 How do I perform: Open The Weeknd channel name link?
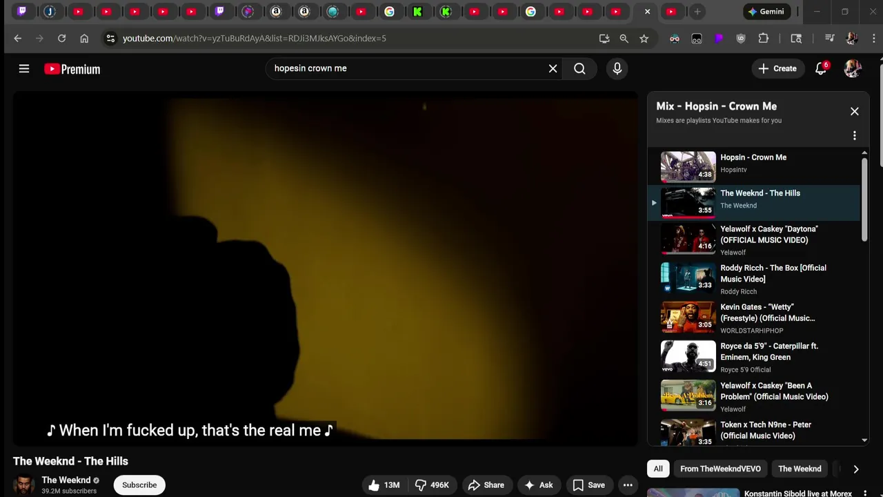[66, 480]
